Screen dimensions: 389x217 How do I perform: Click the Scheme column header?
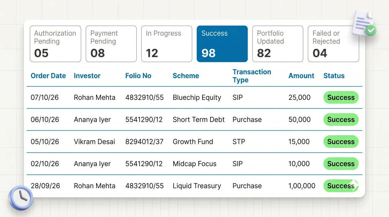tap(186, 76)
